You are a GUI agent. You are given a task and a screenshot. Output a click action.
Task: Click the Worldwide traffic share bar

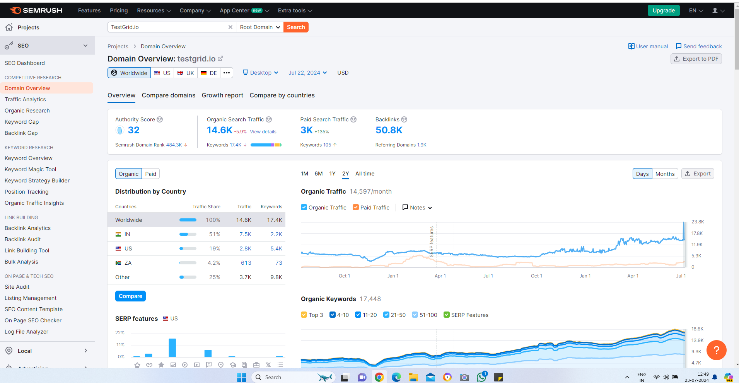188,220
